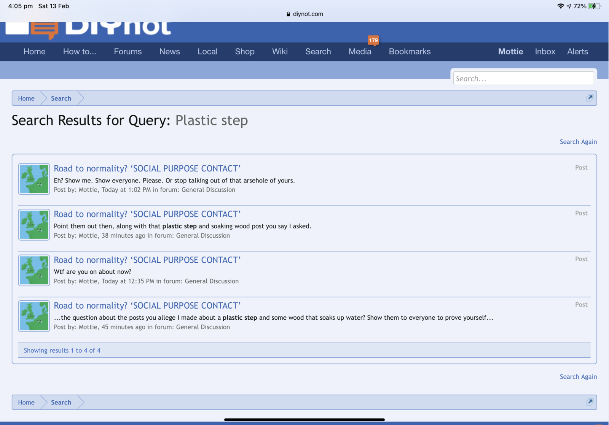
Task: Select Search in the bottom breadcrumb
Action: coord(61,403)
